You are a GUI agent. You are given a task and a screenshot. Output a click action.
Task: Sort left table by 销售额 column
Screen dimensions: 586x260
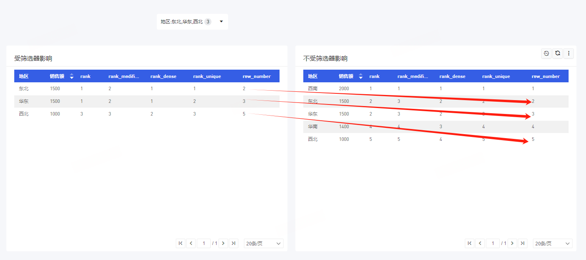click(x=72, y=76)
